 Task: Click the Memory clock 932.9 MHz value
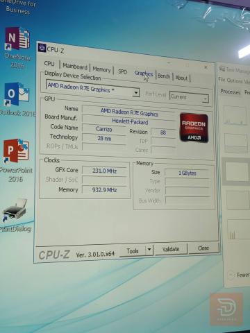[x=104, y=190]
